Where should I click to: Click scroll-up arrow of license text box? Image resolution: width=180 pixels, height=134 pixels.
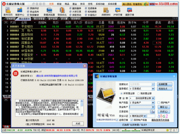[x=82, y=101]
